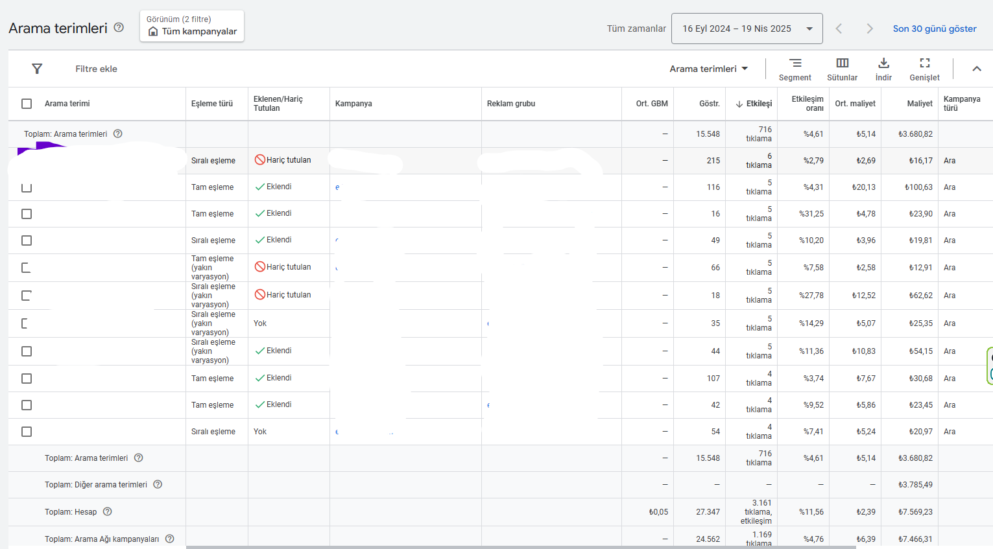This screenshot has width=993, height=549.
Task: Tick checkbox for row with ₺23,45 cost
Action: click(27, 405)
